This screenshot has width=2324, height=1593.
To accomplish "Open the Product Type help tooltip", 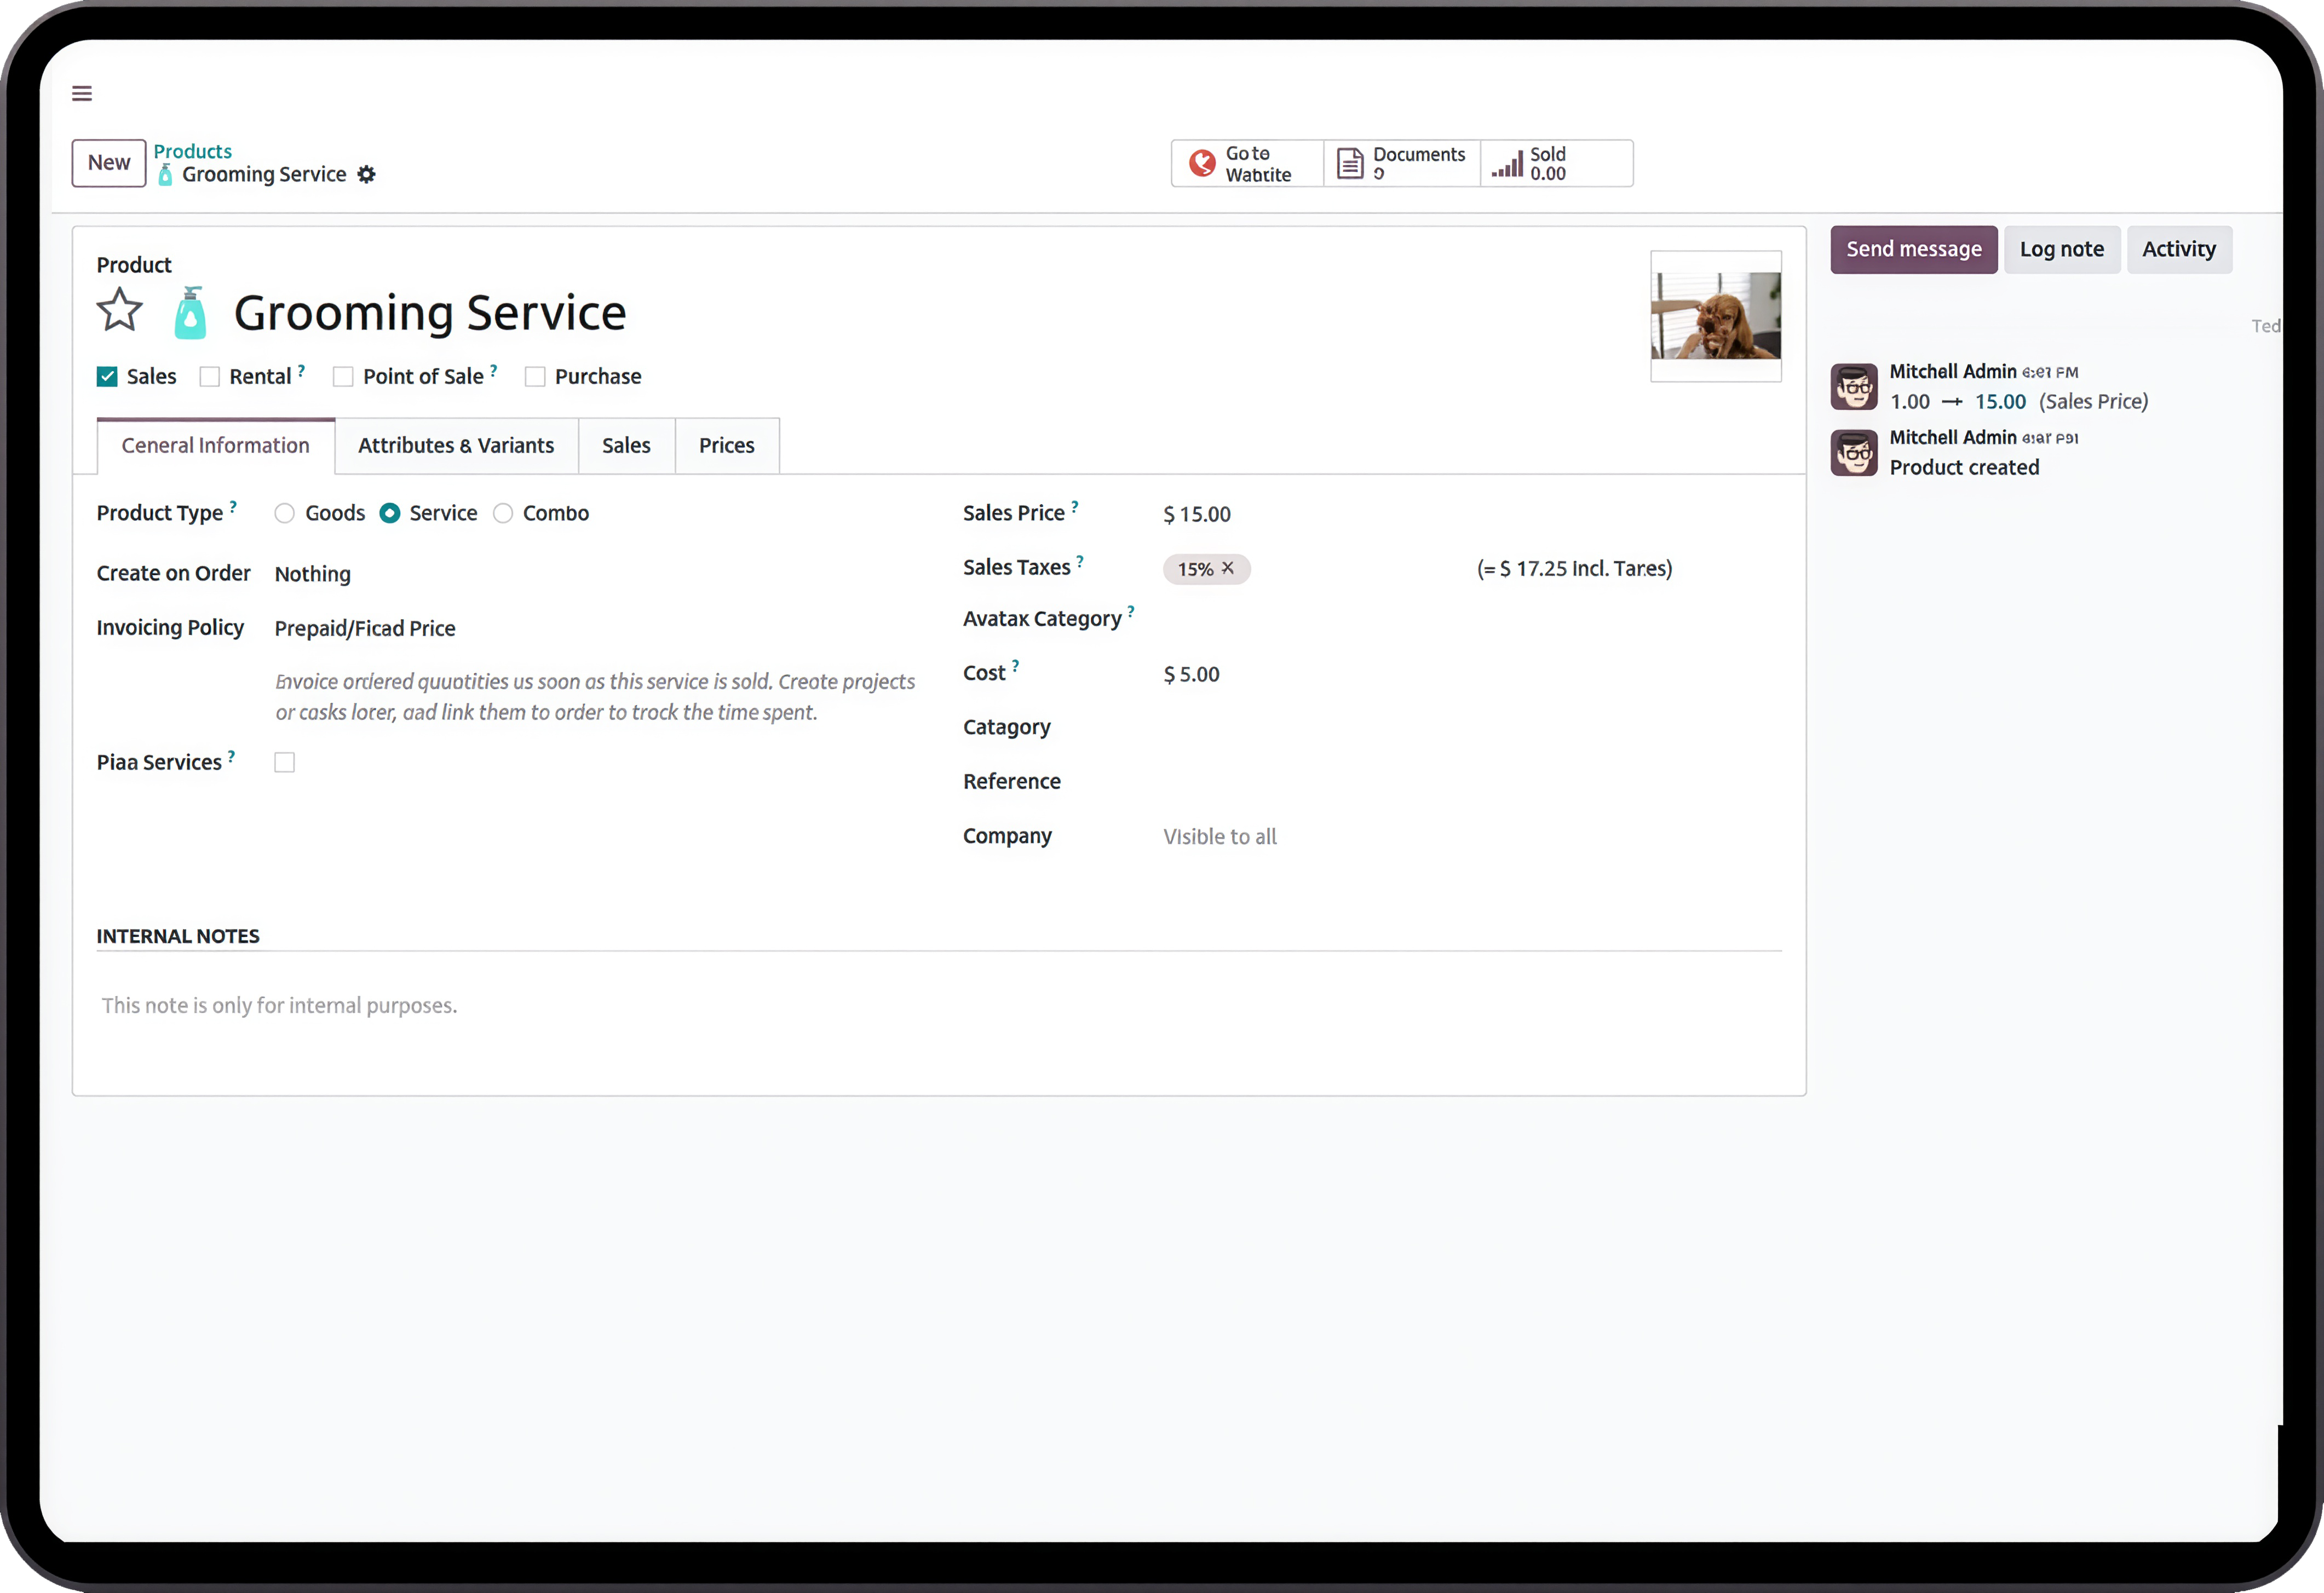I will (233, 506).
